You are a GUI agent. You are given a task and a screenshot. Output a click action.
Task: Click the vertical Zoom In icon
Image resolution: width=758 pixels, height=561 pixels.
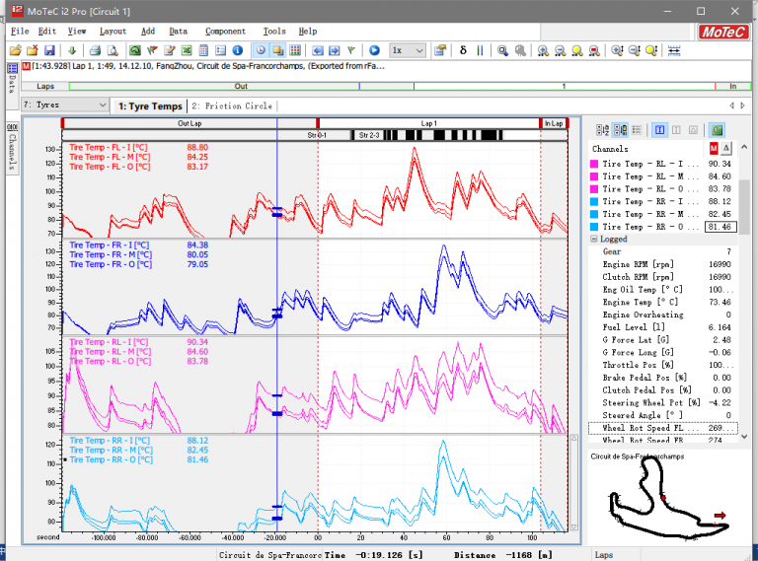[617, 50]
